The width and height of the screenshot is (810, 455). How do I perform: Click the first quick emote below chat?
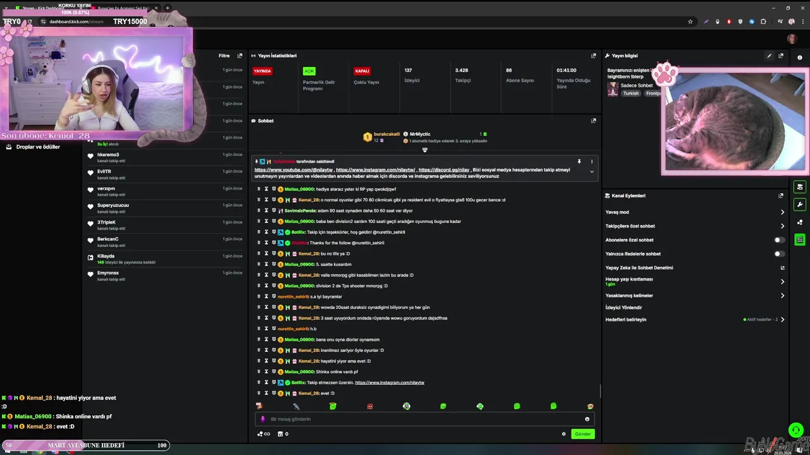(x=259, y=406)
